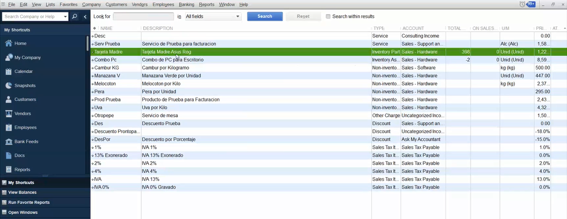
Task: Open the All fields dropdown
Action: [x=213, y=17]
